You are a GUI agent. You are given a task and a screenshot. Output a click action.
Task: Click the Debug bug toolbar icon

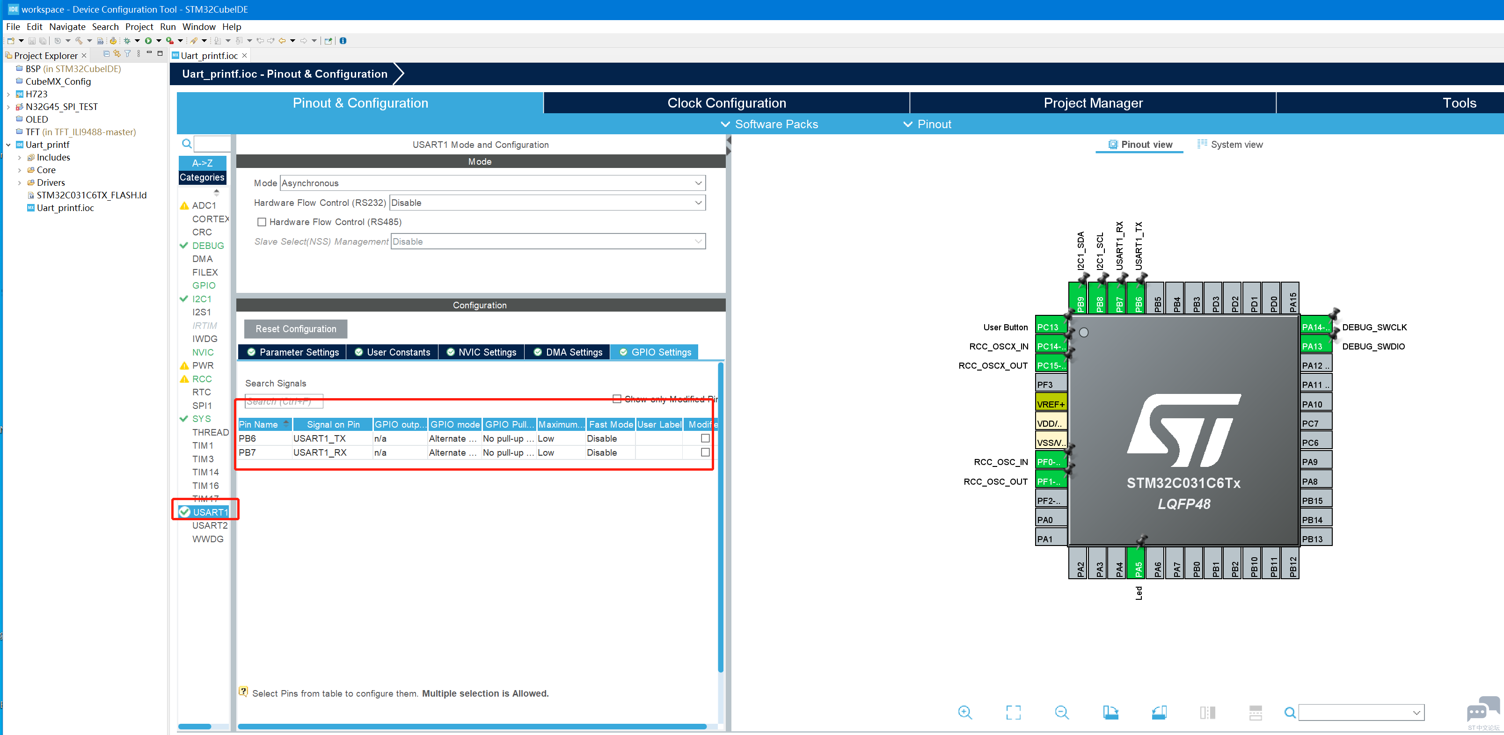point(127,41)
